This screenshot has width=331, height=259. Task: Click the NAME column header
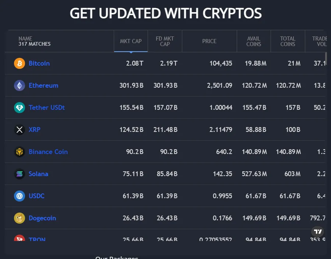pos(25,38)
